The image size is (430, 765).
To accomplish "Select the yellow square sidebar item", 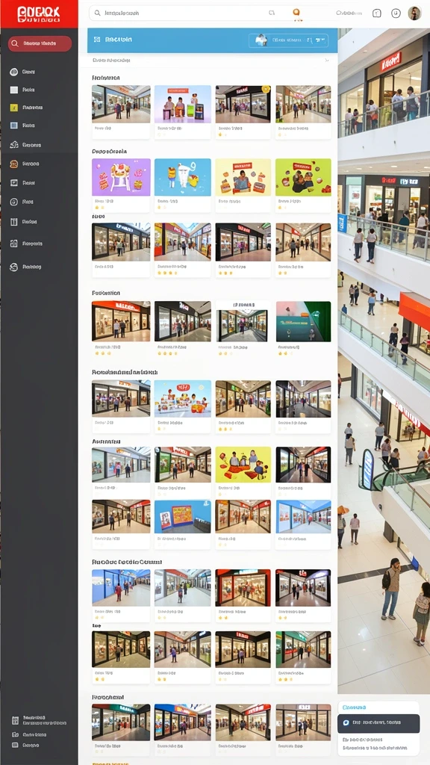I will (x=14, y=108).
